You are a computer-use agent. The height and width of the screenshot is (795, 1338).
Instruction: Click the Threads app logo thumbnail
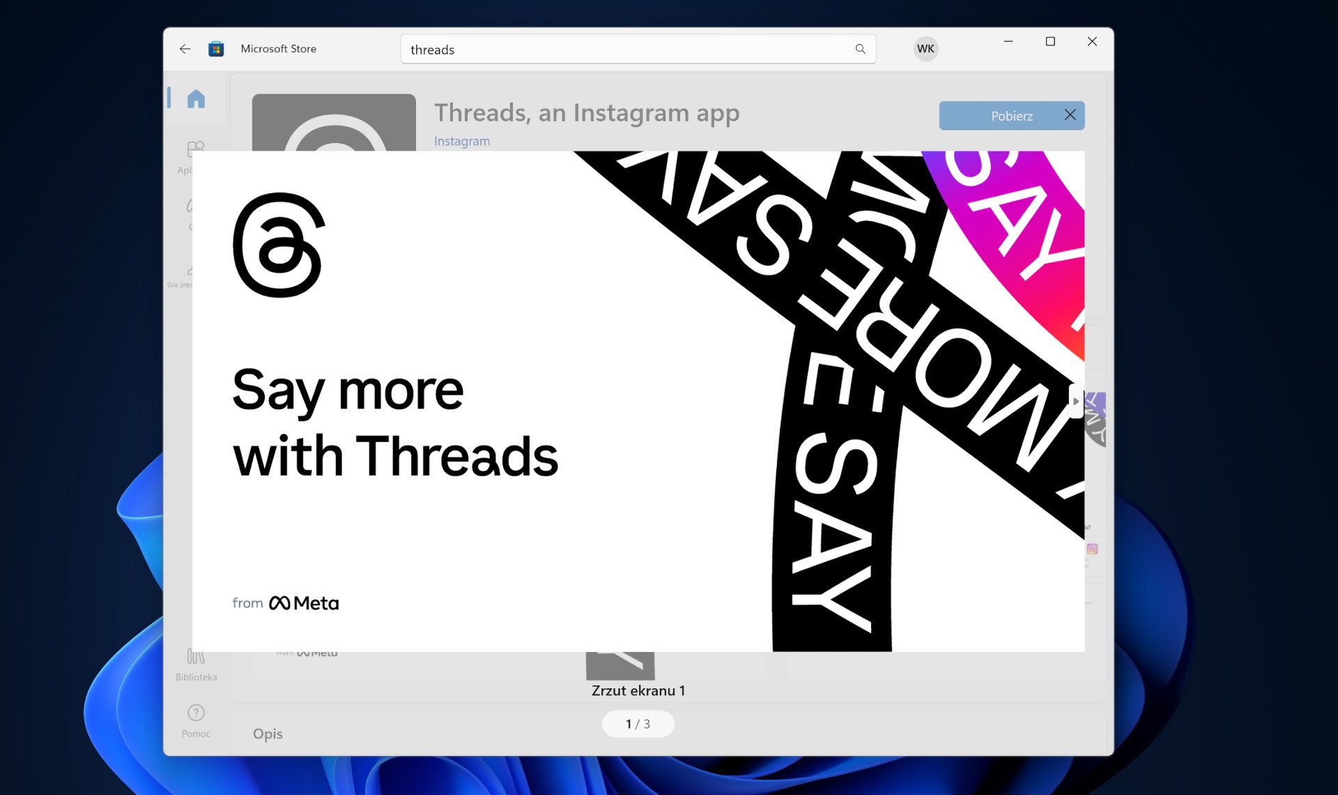pyautogui.click(x=334, y=123)
